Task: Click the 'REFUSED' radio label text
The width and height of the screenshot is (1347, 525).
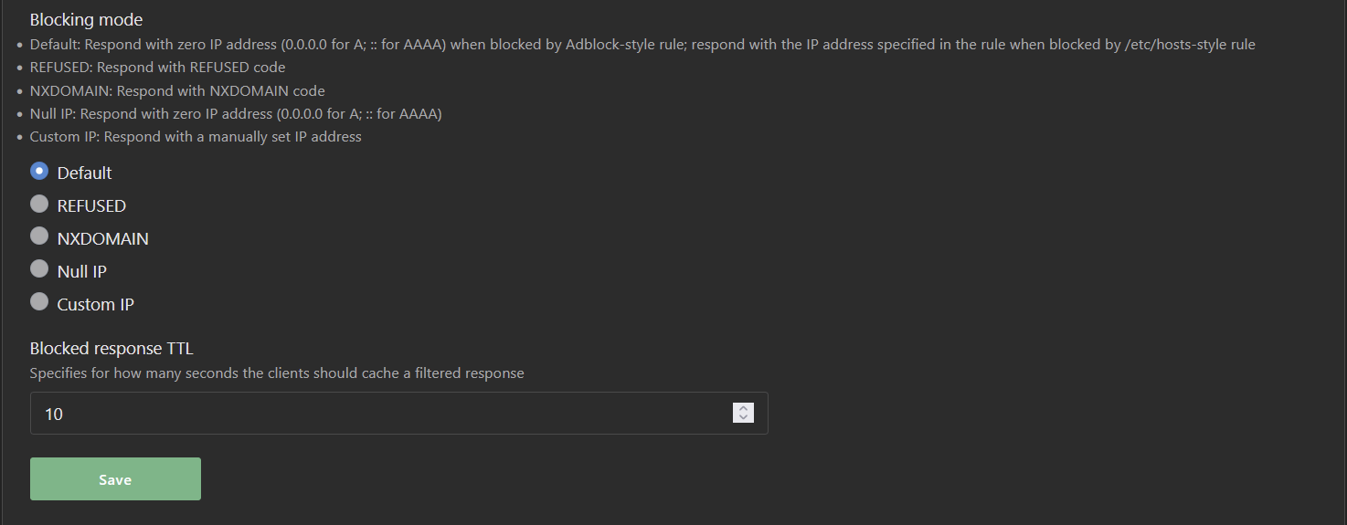Action: point(91,206)
